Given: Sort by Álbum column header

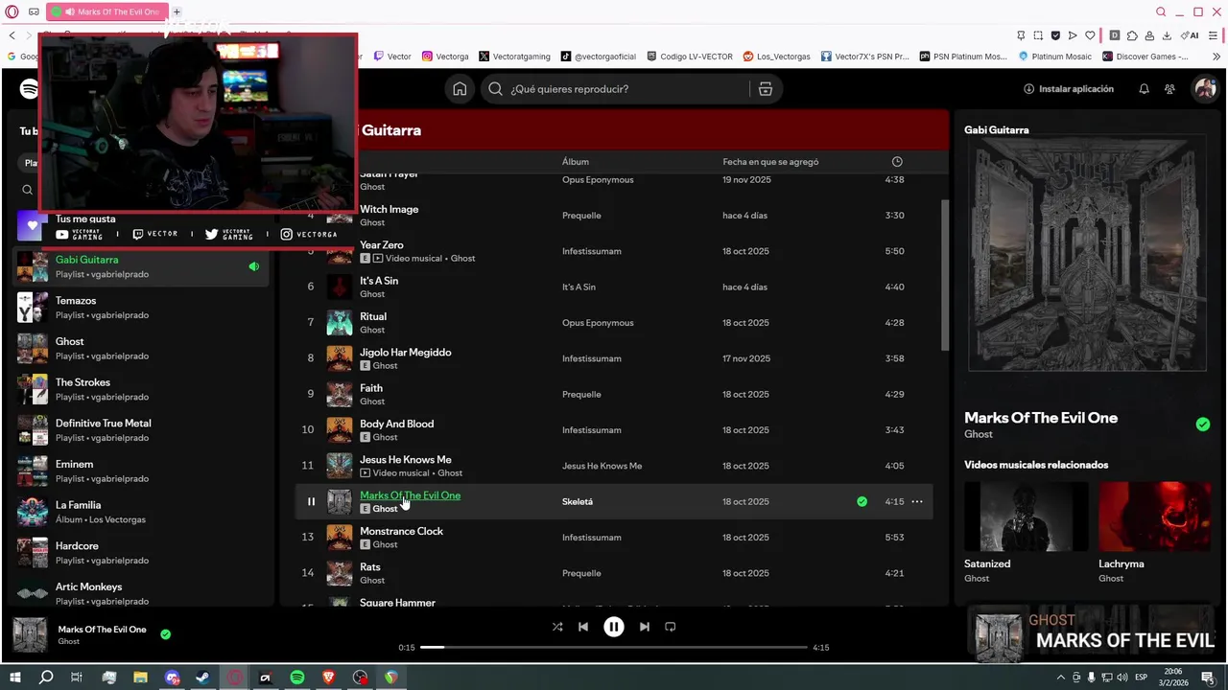Looking at the screenshot, I should pos(576,162).
